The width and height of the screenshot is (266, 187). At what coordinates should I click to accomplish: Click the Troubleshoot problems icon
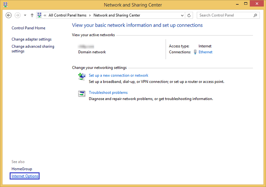82,93
